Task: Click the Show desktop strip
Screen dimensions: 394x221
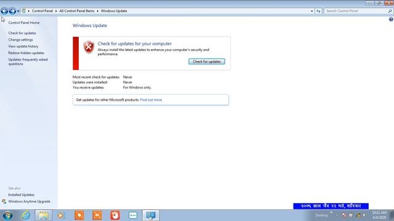Action: [392, 215]
